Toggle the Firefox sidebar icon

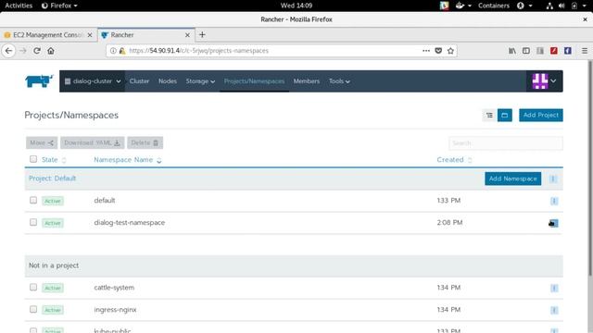[x=526, y=51]
